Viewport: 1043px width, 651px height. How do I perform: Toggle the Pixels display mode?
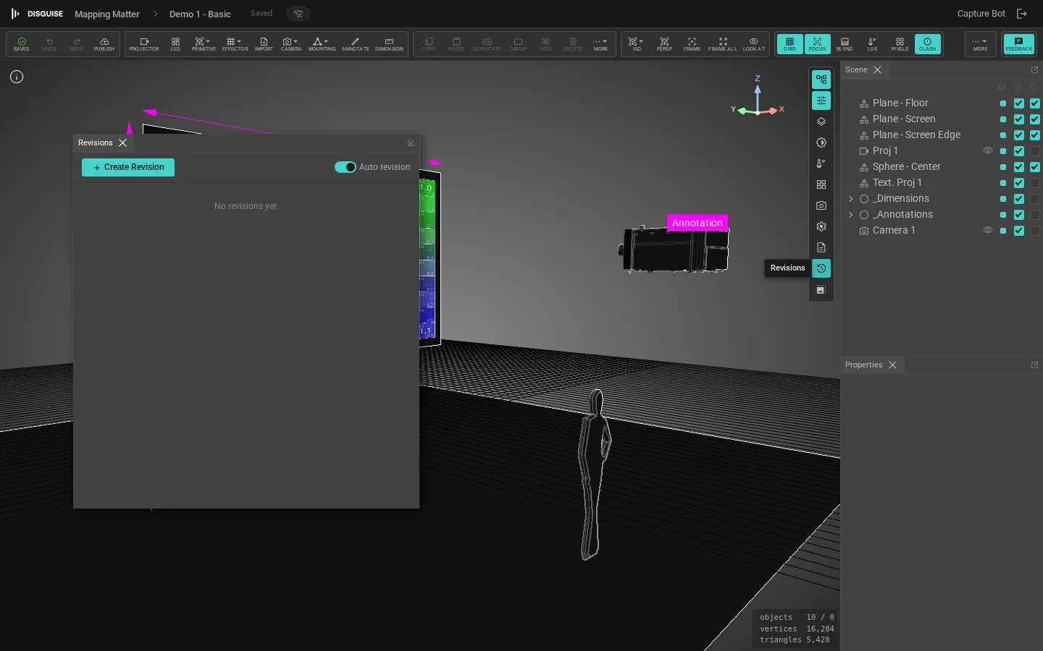click(x=900, y=44)
